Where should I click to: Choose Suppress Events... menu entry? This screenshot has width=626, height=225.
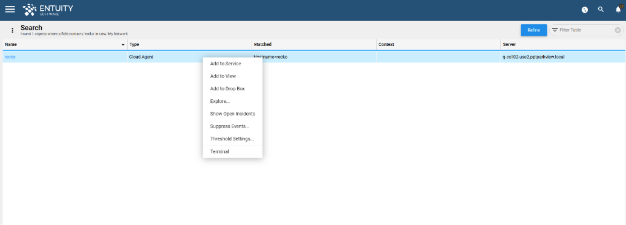(233, 126)
